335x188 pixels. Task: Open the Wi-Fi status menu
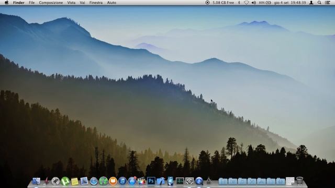coord(247,3)
